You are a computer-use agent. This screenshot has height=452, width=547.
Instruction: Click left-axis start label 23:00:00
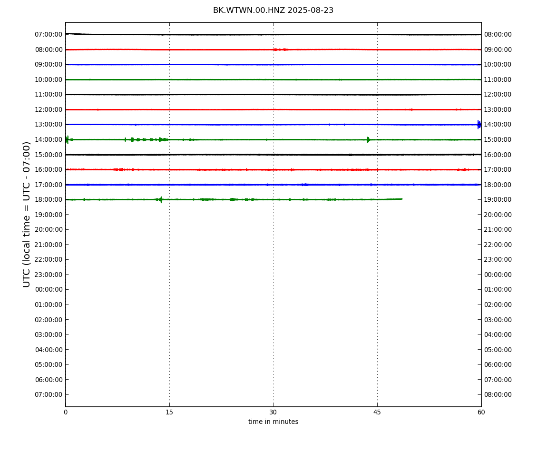(49, 275)
